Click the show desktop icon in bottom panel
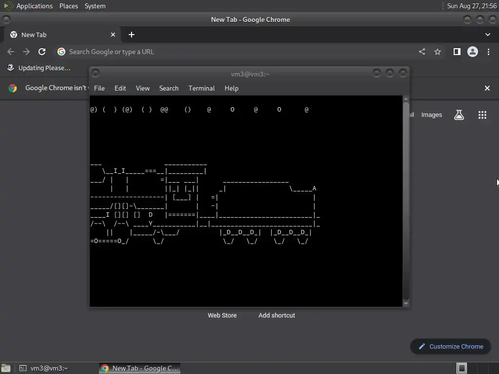Viewport: 499px width, 374px height. 6,368
